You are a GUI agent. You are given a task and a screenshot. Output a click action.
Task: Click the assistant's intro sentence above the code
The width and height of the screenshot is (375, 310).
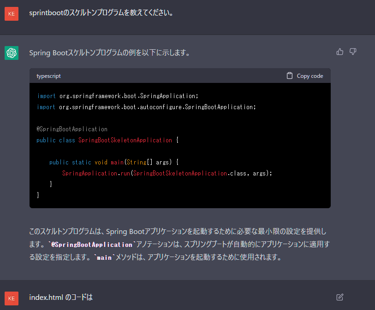110,53
